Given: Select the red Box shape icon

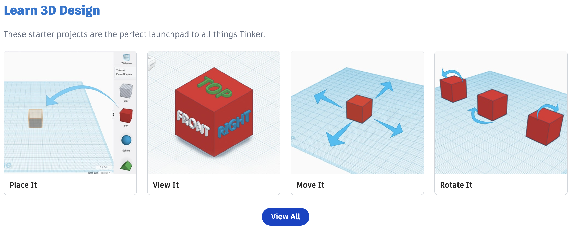Looking at the screenshot, I should pos(126,116).
